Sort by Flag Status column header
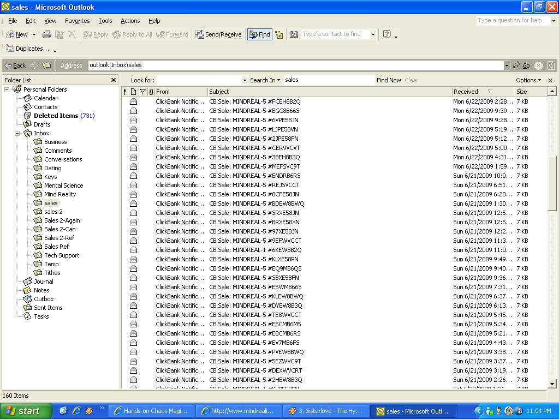 [142, 92]
